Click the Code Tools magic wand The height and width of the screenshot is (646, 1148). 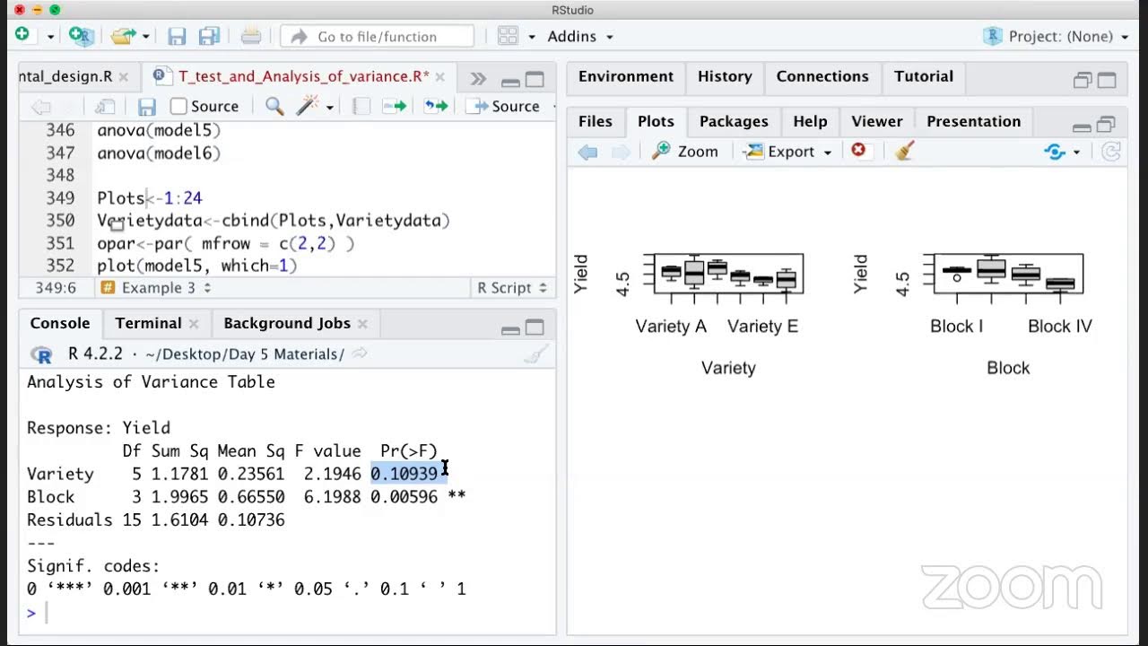pyautogui.click(x=308, y=106)
